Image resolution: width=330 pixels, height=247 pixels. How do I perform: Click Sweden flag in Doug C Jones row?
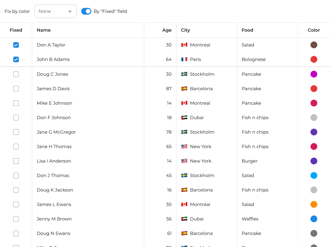click(x=184, y=74)
